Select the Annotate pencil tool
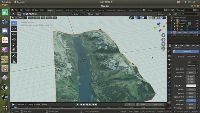Image resolution: width=200 pixels, height=113 pixels. (x=14, y=56)
